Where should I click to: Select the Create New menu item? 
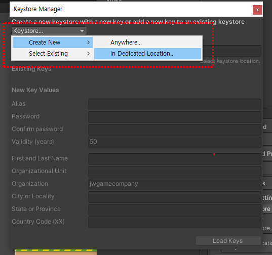53,42
